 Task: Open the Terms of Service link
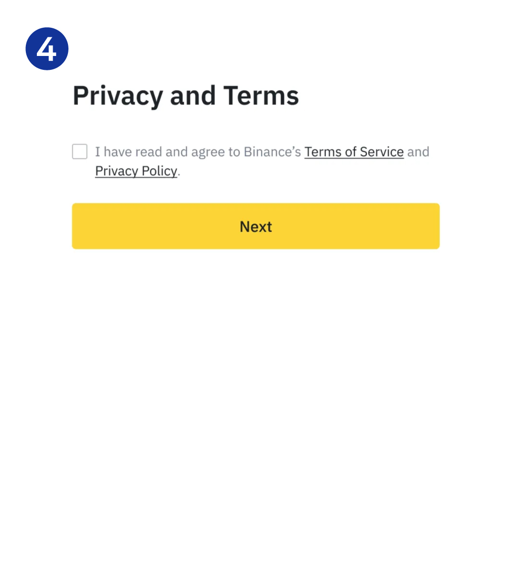coord(354,152)
